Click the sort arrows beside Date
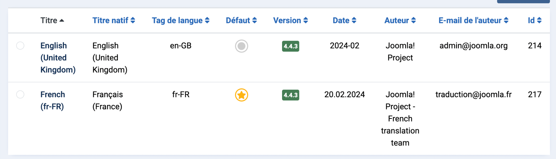Viewport: 556px width, 159px height. click(x=354, y=20)
